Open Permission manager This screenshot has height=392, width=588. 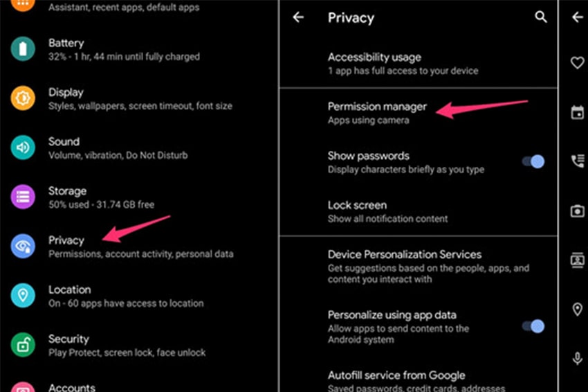[419, 113]
